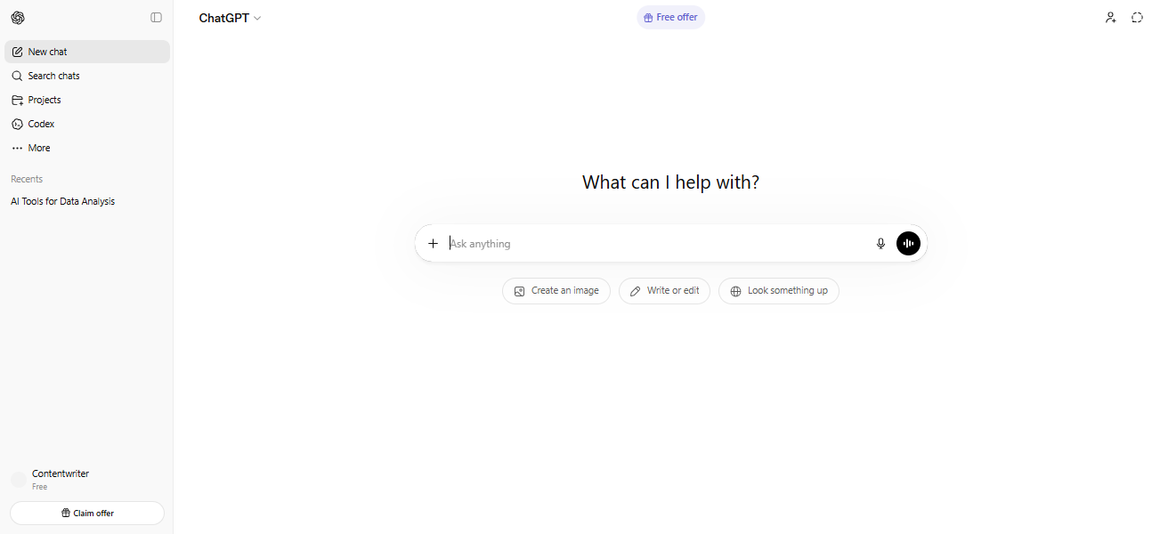Toggle temporary chat with the dashed circle icon
The width and height of the screenshot is (1168, 534).
click(x=1137, y=18)
